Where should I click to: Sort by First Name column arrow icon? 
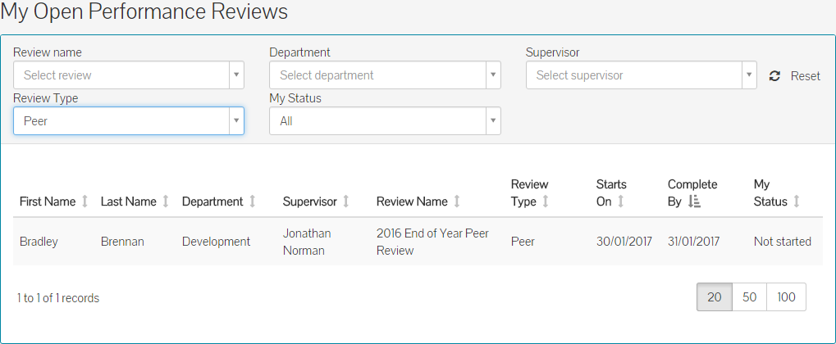point(85,201)
